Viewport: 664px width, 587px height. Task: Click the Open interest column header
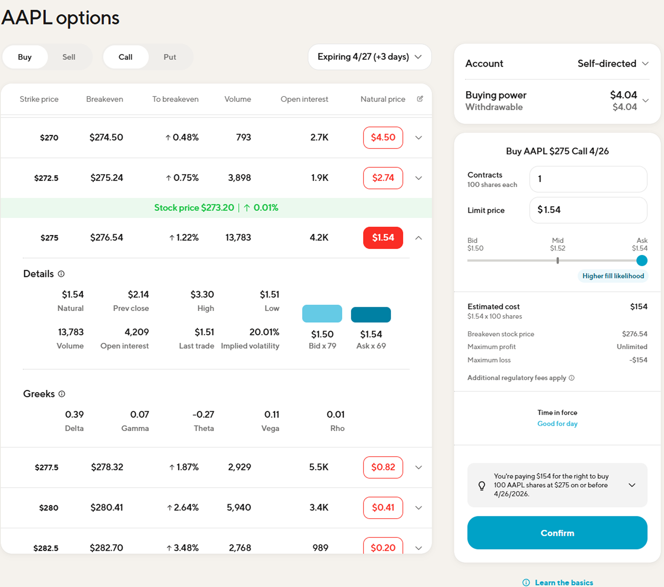pyautogui.click(x=304, y=99)
